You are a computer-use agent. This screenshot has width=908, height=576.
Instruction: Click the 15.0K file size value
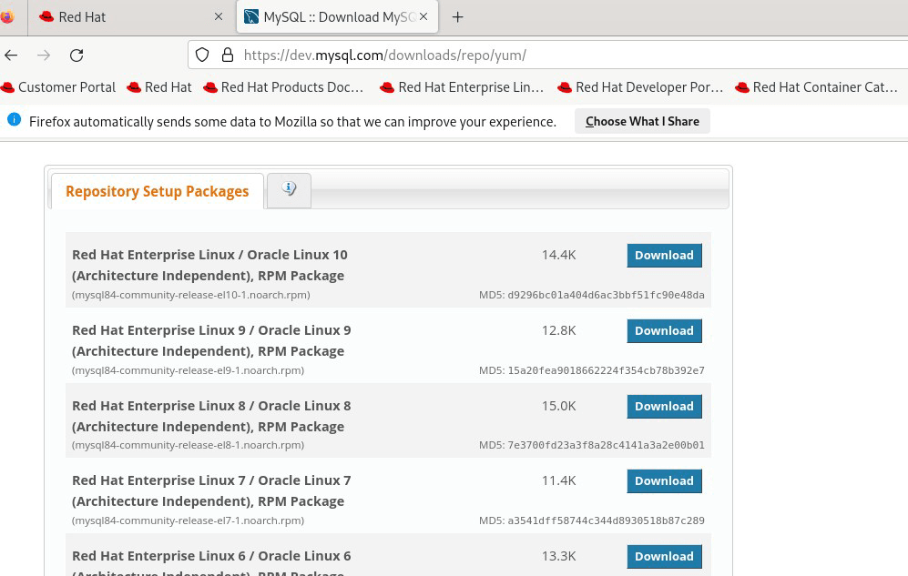pyautogui.click(x=559, y=406)
